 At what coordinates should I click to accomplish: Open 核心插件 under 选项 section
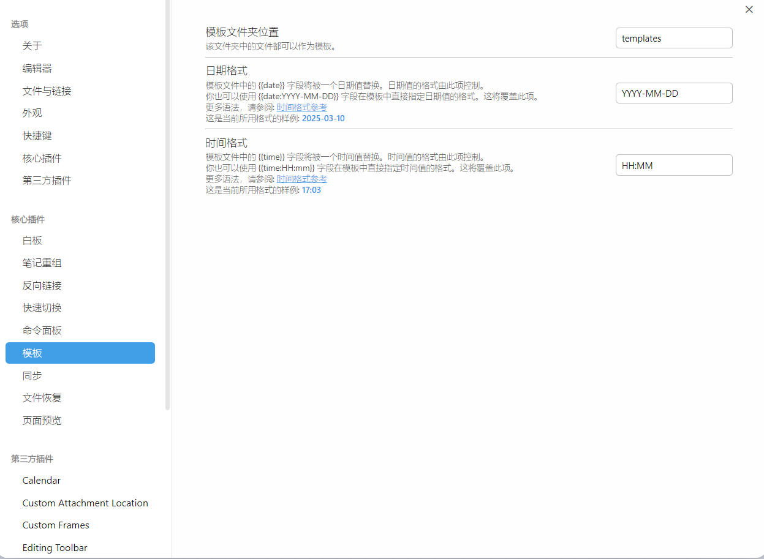[x=42, y=158]
